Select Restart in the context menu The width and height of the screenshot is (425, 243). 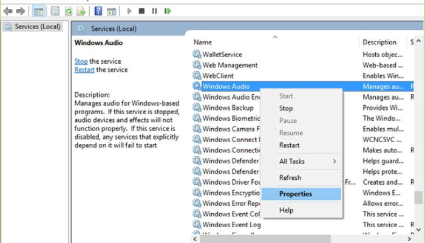click(290, 145)
